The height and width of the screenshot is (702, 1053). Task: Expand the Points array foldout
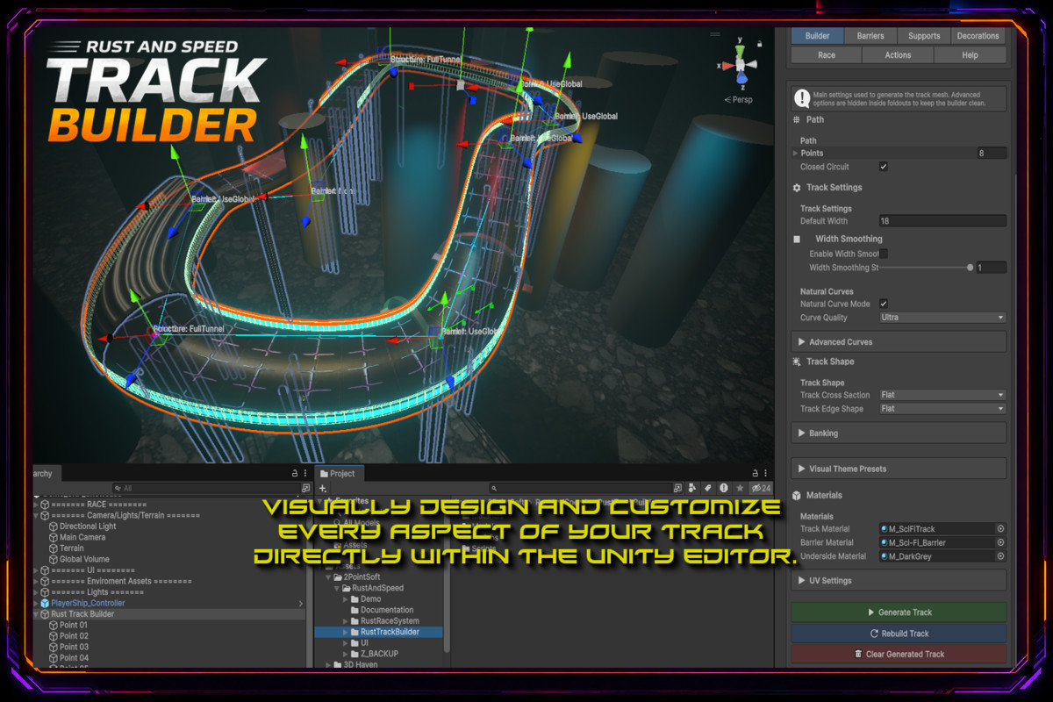click(x=796, y=154)
